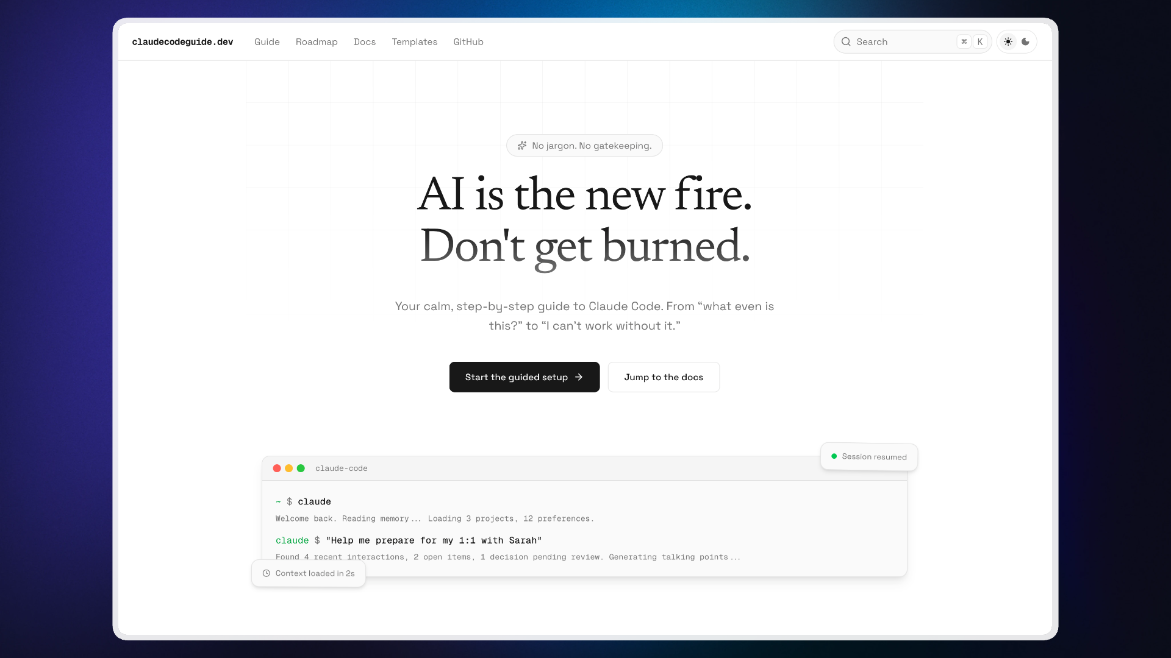
Task: Click the red terminal window dot
Action: [x=277, y=469]
